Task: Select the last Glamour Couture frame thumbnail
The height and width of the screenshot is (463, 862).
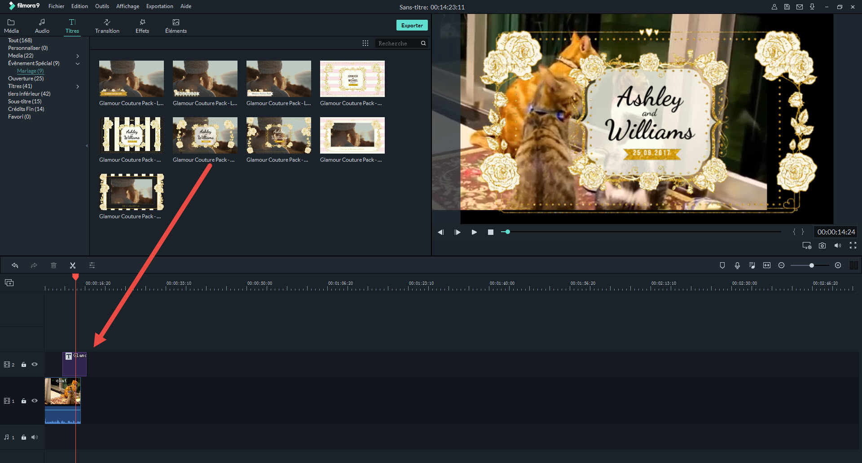Action: point(132,192)
